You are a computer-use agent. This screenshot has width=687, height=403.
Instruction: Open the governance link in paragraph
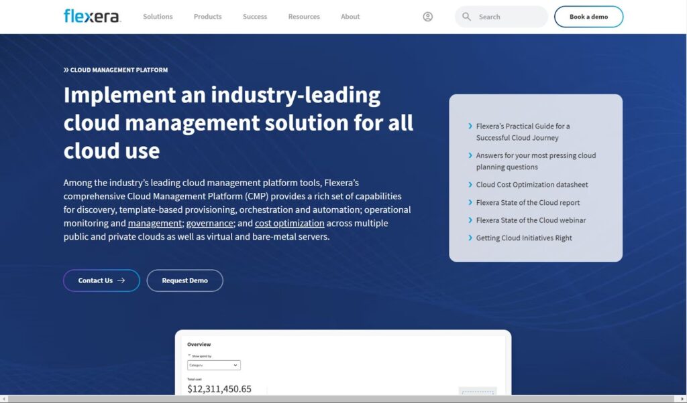tap(209, 224)
